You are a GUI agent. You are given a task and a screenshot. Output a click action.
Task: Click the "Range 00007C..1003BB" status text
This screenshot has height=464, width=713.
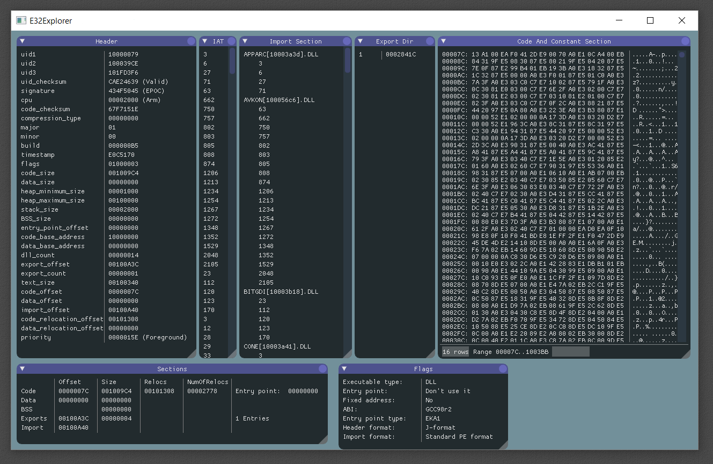pyautogui.click(x=511, y=351)
